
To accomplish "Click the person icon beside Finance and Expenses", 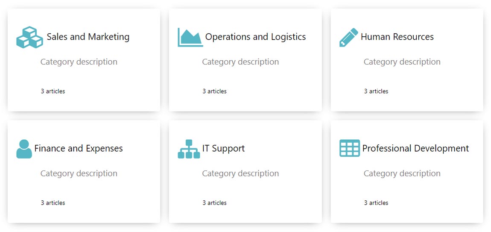I will [x=24, y=149].
